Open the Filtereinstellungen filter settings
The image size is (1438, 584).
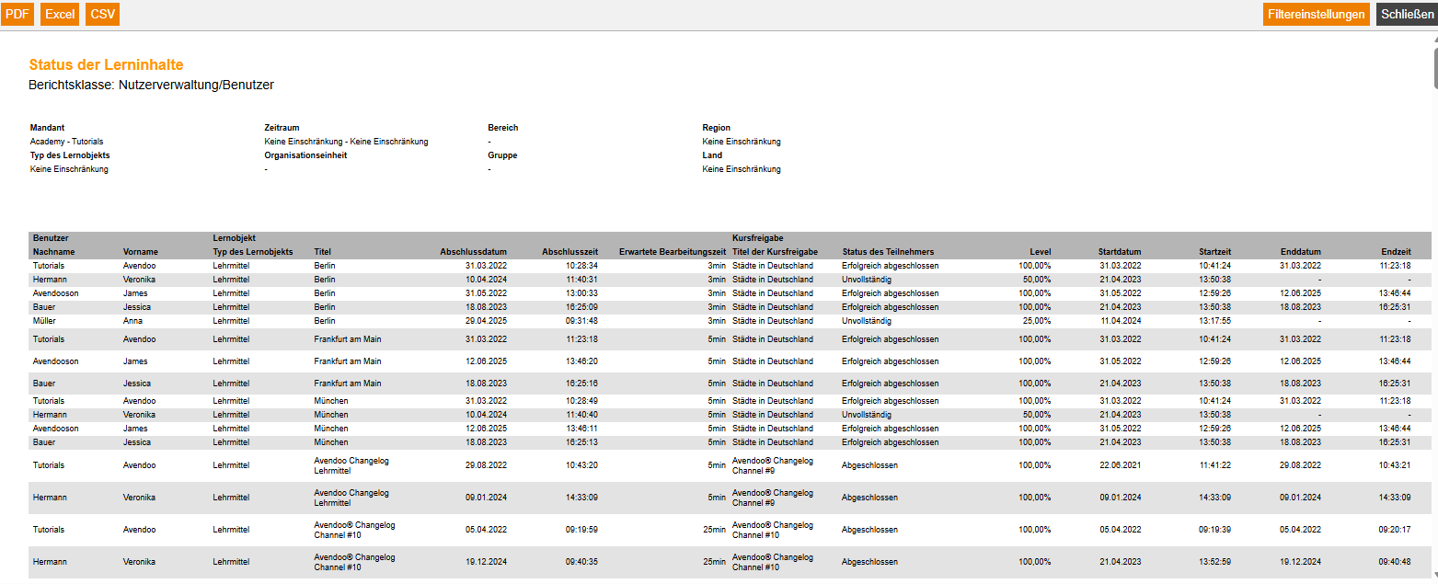pos(1317,14)
